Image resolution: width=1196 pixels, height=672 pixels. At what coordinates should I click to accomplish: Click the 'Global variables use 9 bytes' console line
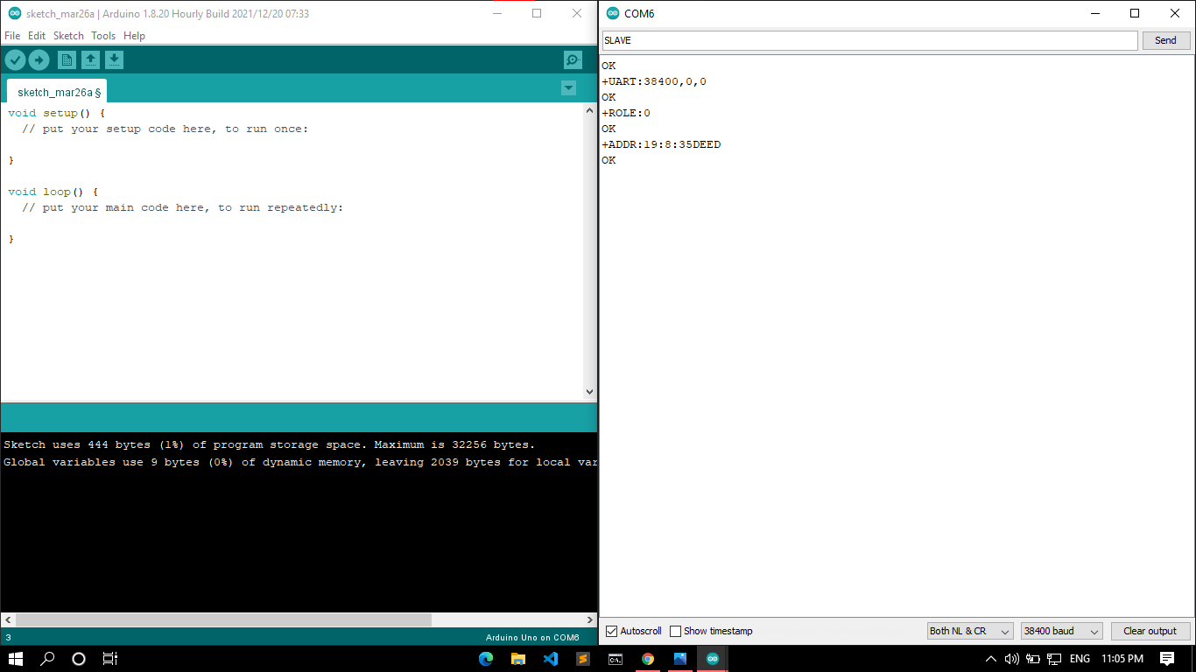pyautogui.click(x=300, y=462)
